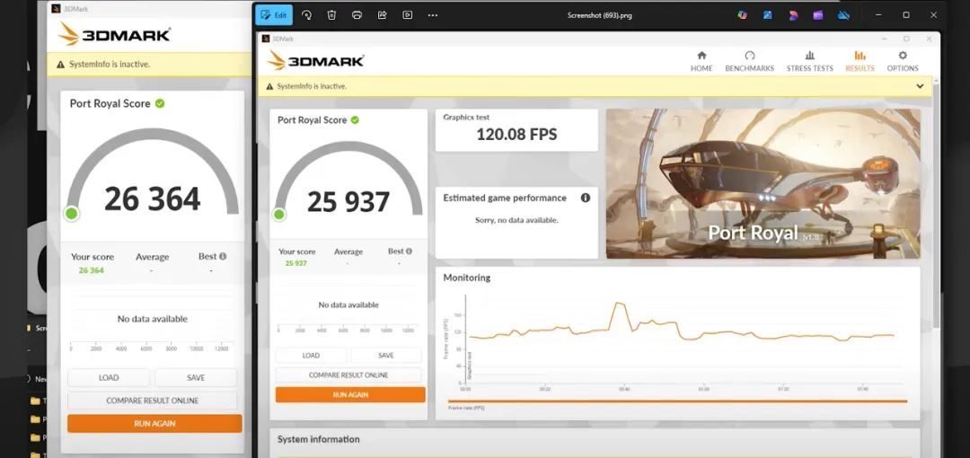Click the Port Royal benchmark thumbnail
Screen dimensions: 970x458
[x=763, y=184]
